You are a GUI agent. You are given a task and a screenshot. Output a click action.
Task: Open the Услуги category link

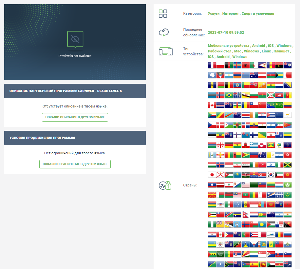coord(213,13)
